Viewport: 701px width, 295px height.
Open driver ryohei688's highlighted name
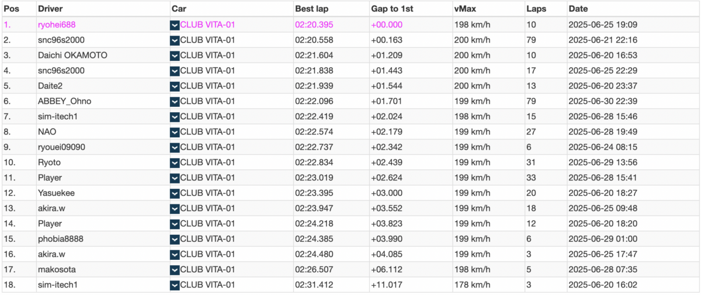[x=57, y=25]
